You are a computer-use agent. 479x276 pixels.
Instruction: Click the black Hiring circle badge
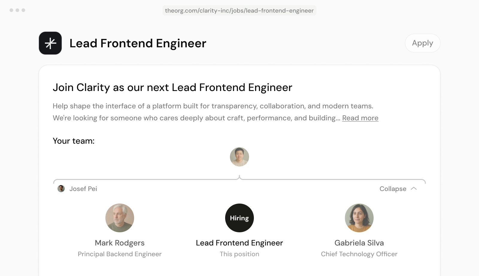(239, 218)
